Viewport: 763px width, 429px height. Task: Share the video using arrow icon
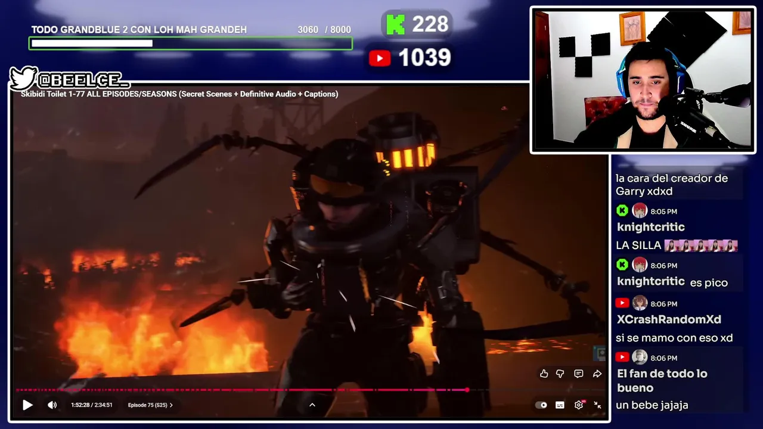click(597, 374)
